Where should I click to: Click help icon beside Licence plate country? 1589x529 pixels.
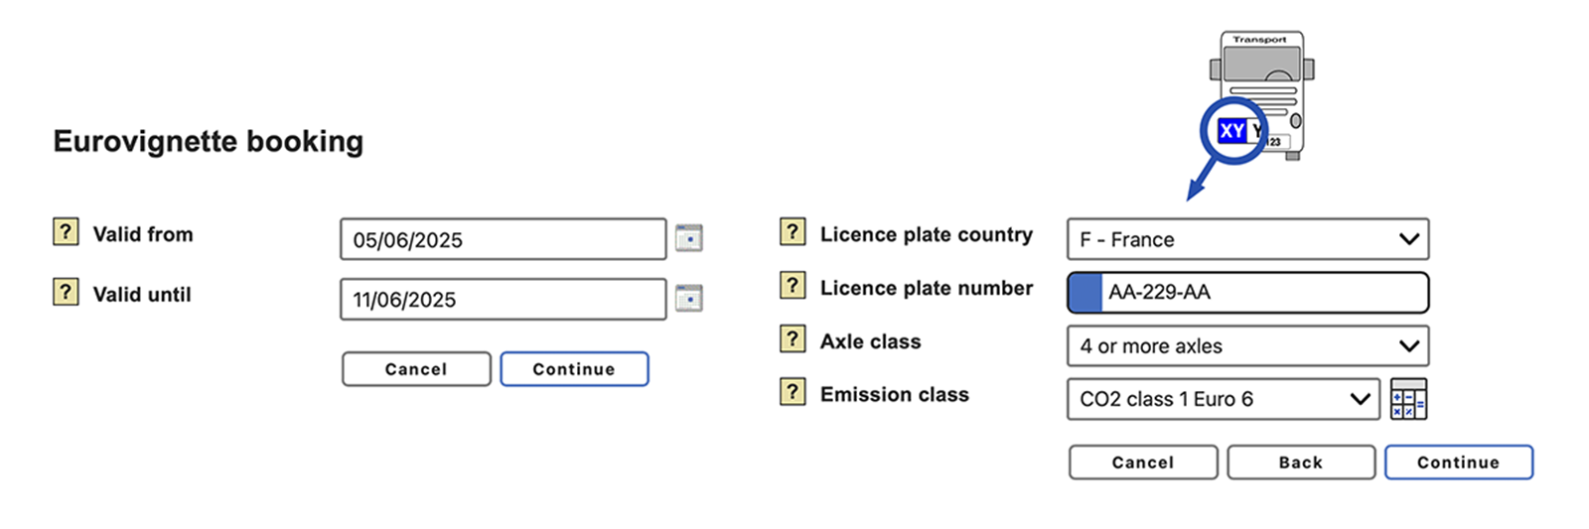[x=793, y=232]
